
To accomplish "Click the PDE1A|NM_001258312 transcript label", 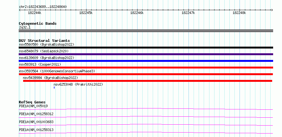I will [36, 114].
